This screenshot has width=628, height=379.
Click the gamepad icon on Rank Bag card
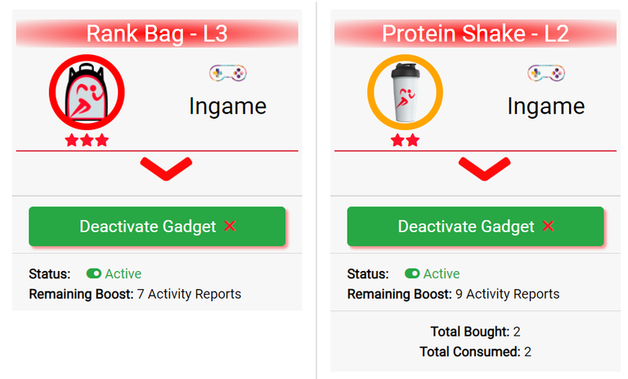(228, 73)
